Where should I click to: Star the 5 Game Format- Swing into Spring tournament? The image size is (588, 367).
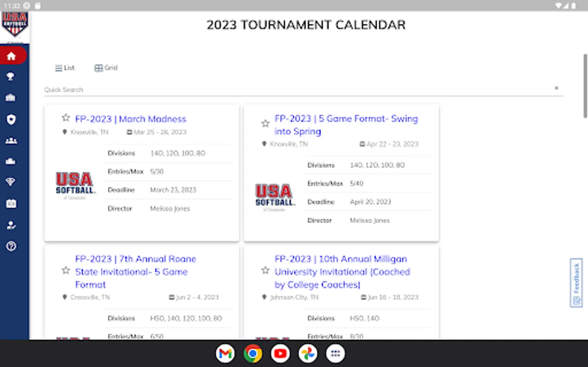click(x=265, y=123)
